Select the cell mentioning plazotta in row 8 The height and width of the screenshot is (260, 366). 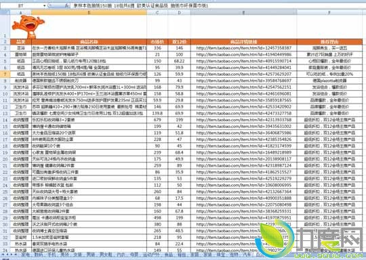(x=329, y=81)
